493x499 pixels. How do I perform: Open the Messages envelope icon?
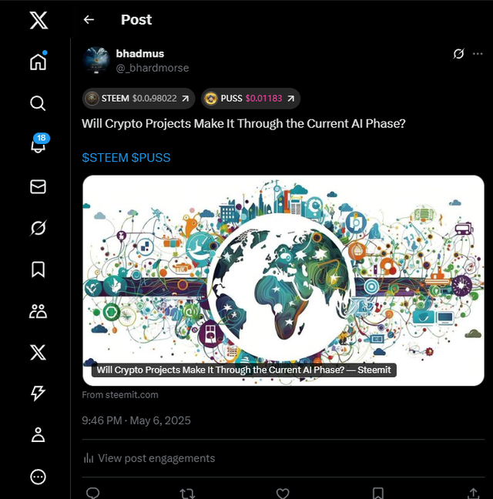tap(38, 186)
